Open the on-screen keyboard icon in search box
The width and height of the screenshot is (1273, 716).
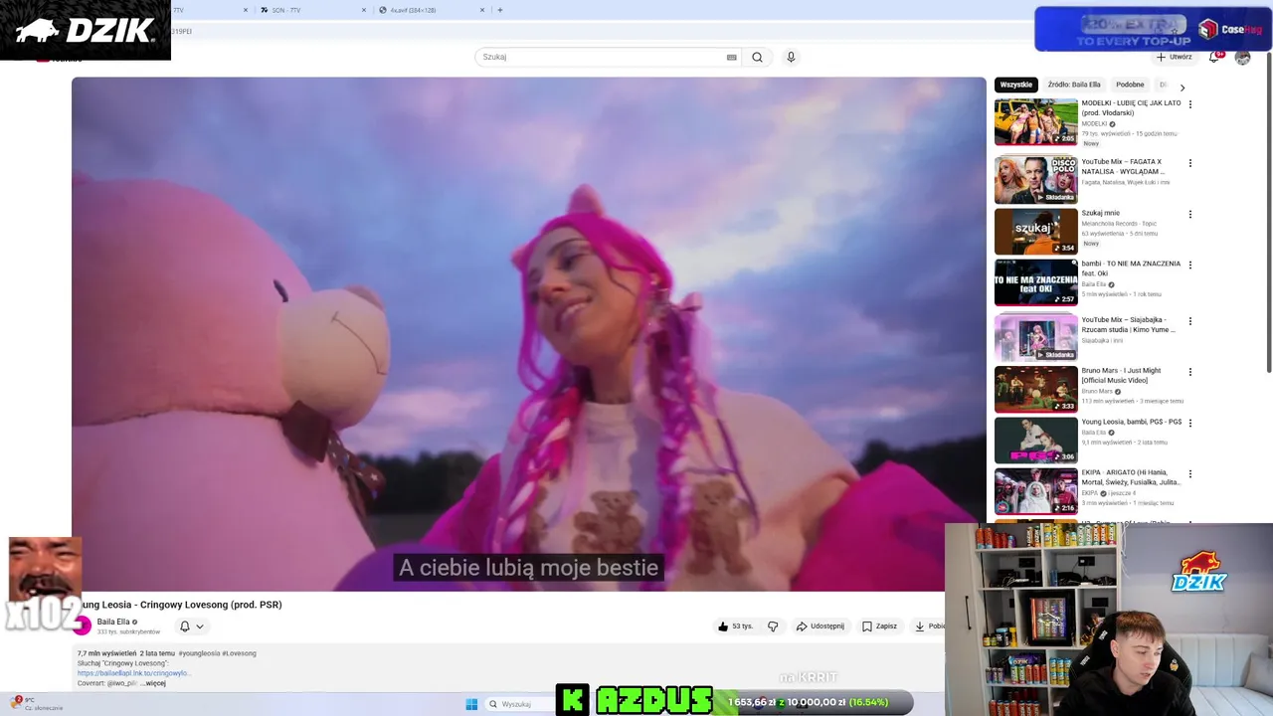coord(732,57)
